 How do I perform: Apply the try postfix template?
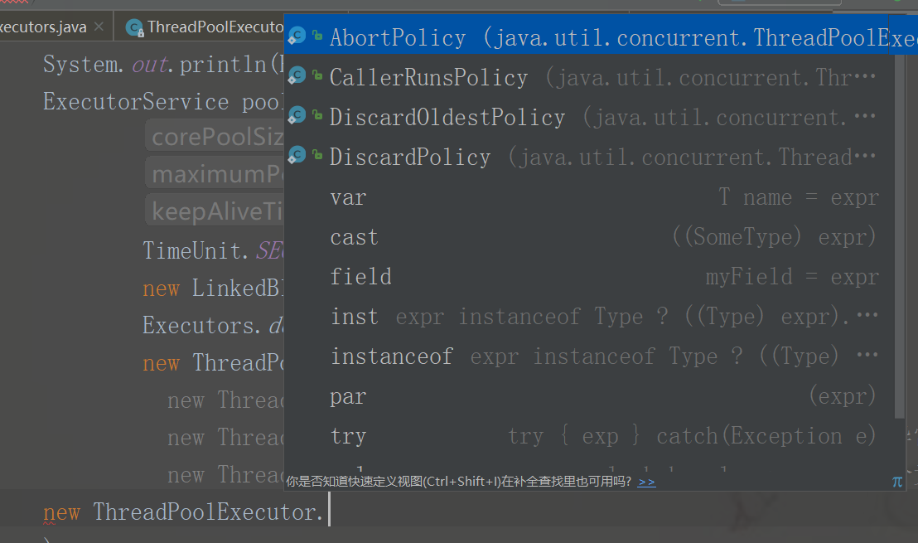point(590,436)
